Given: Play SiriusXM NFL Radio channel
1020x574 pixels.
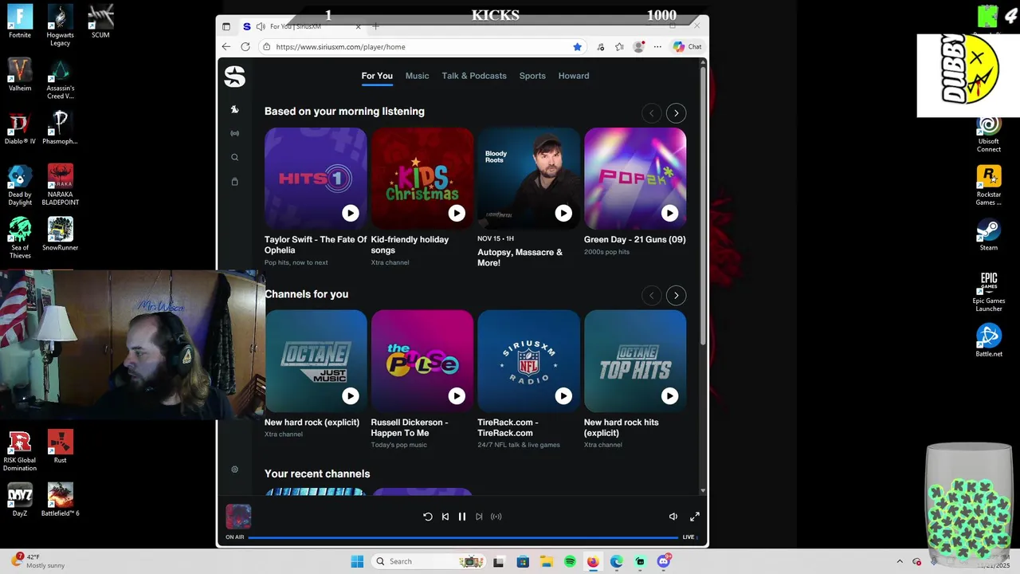Looking at the screenshot, I should tap(563, 395).
